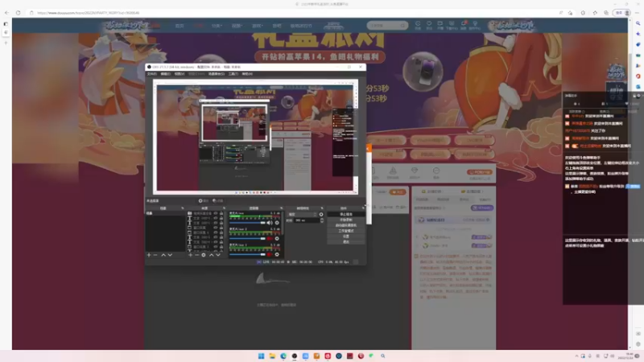Open transition properties gear beside the transition dropdown

tap(321, 214)
